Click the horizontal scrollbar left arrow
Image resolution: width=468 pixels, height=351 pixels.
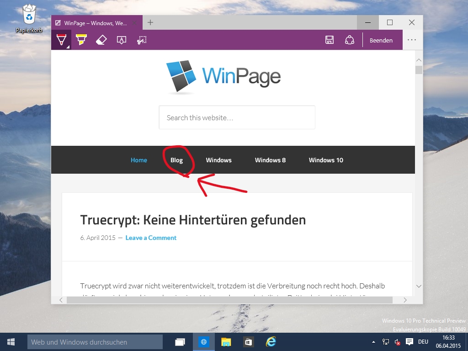pyautogui.click(x=61, y=300)
